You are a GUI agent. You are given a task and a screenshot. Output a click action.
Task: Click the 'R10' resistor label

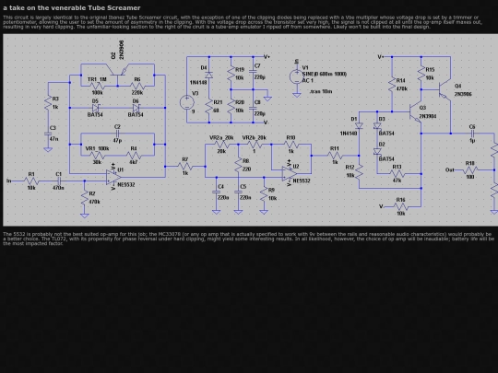[290, 137]
